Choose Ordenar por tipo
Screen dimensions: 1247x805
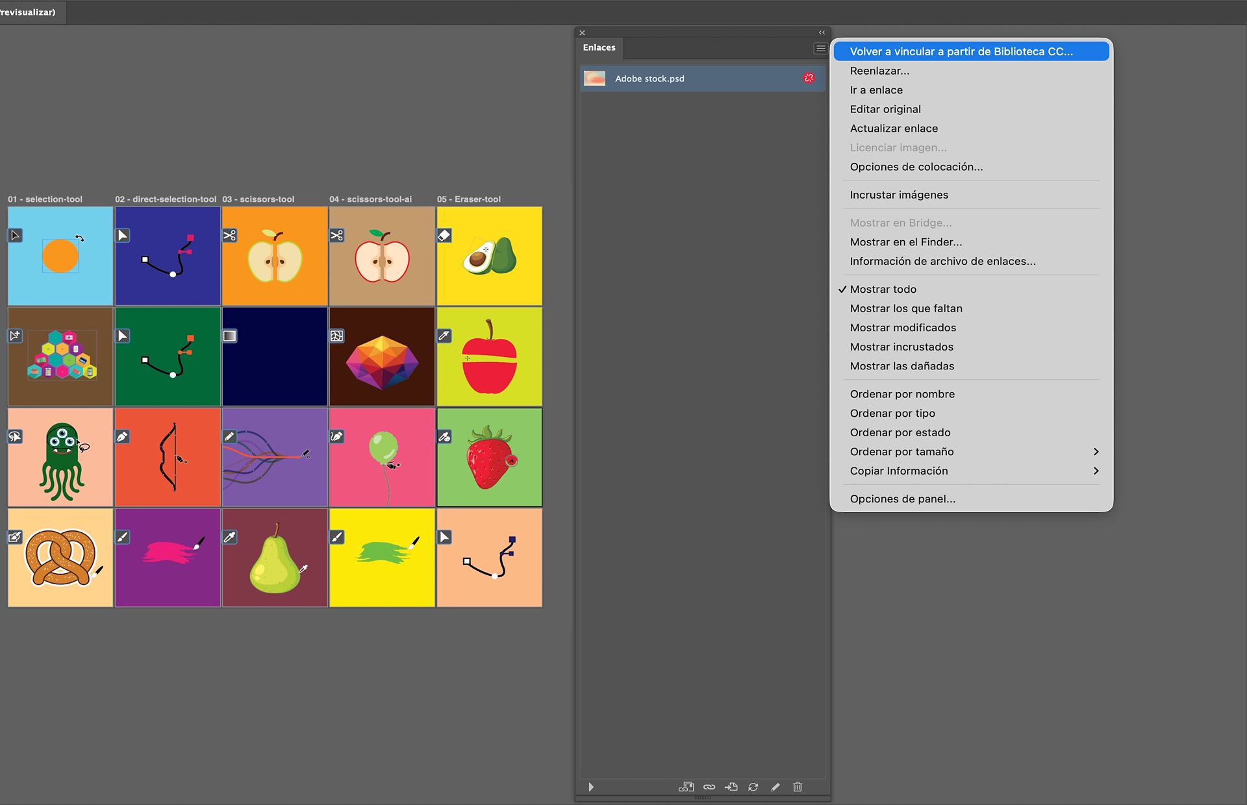(971, 413)
